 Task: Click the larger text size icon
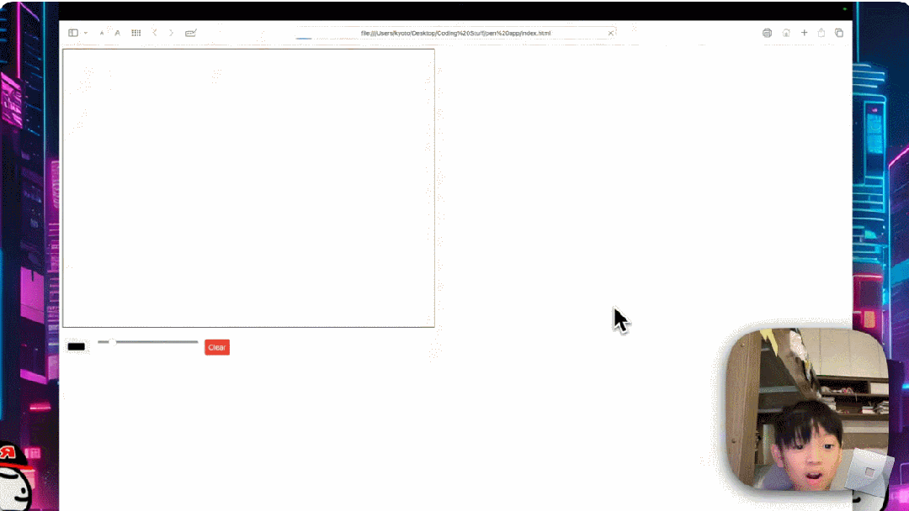click(118, 33)
